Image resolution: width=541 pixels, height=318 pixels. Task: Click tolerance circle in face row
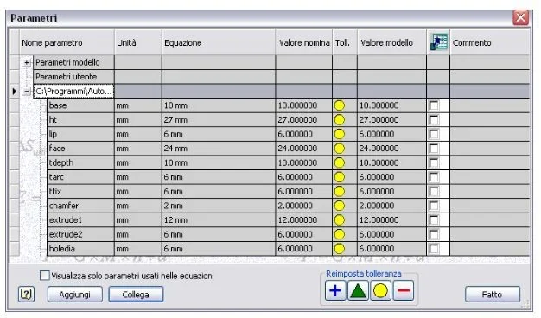[340, 149]
